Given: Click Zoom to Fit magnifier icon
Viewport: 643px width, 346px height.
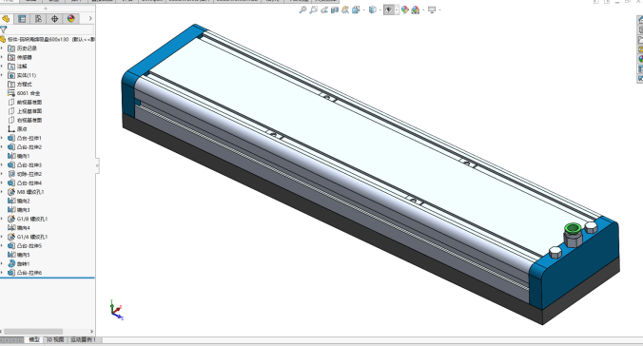Looking at the screenshot, I should point(302,10).
